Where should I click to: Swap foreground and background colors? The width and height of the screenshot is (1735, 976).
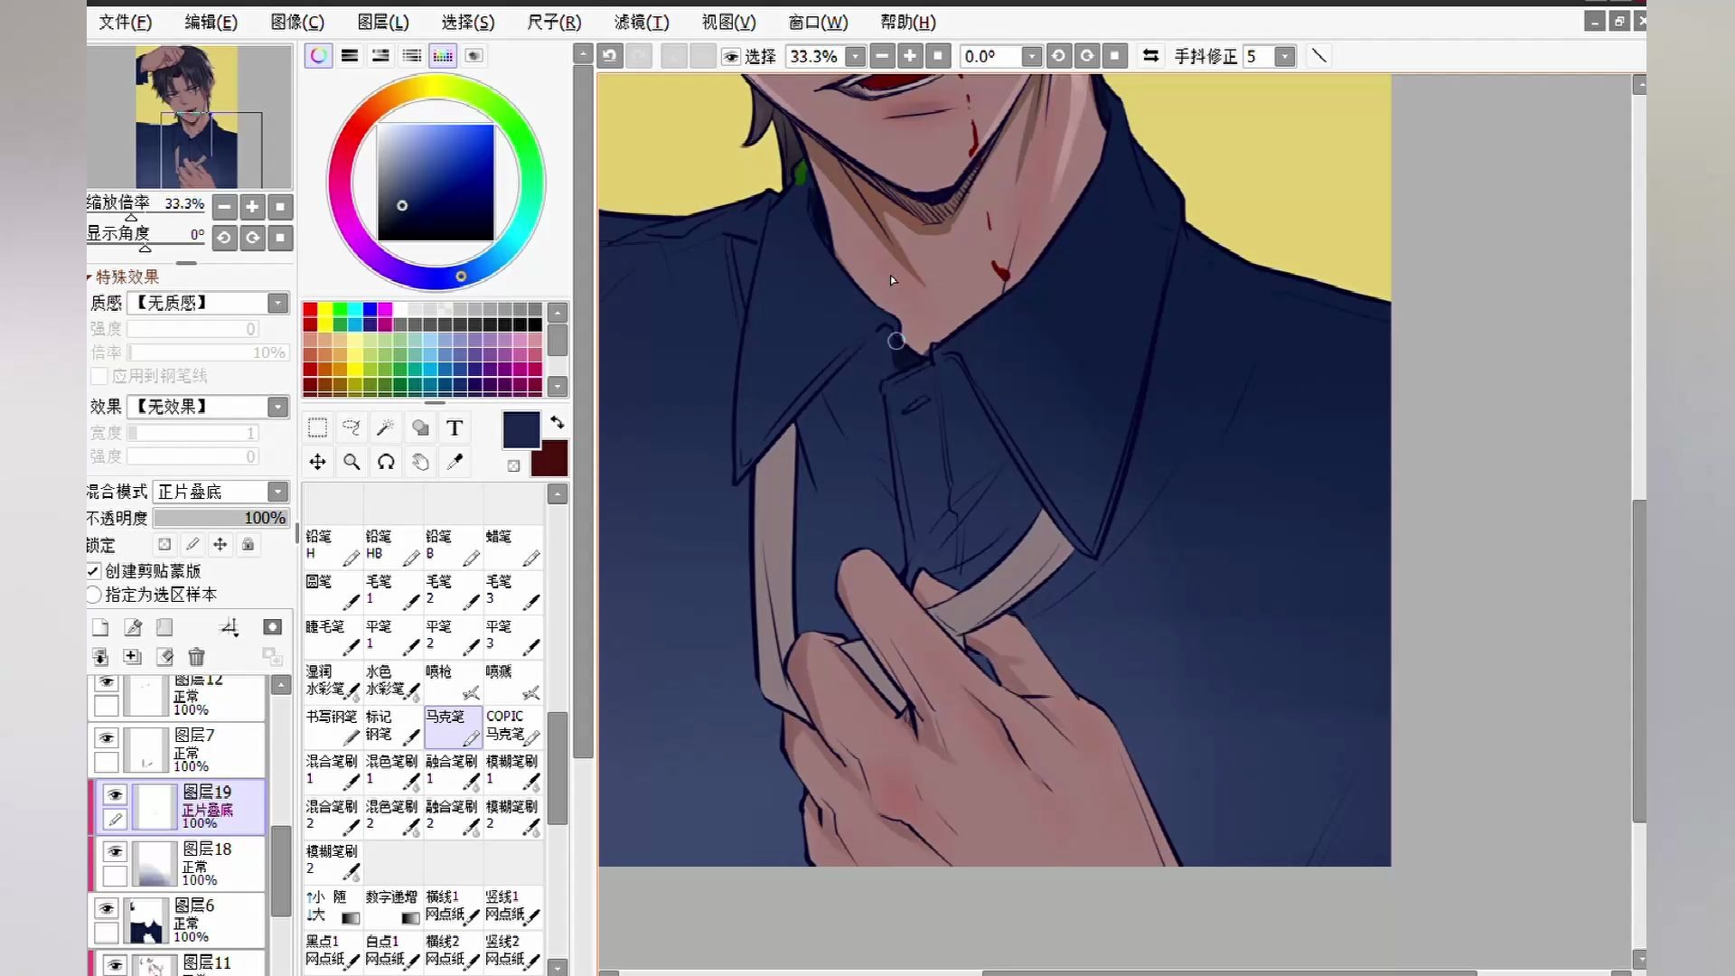(557, 422)
